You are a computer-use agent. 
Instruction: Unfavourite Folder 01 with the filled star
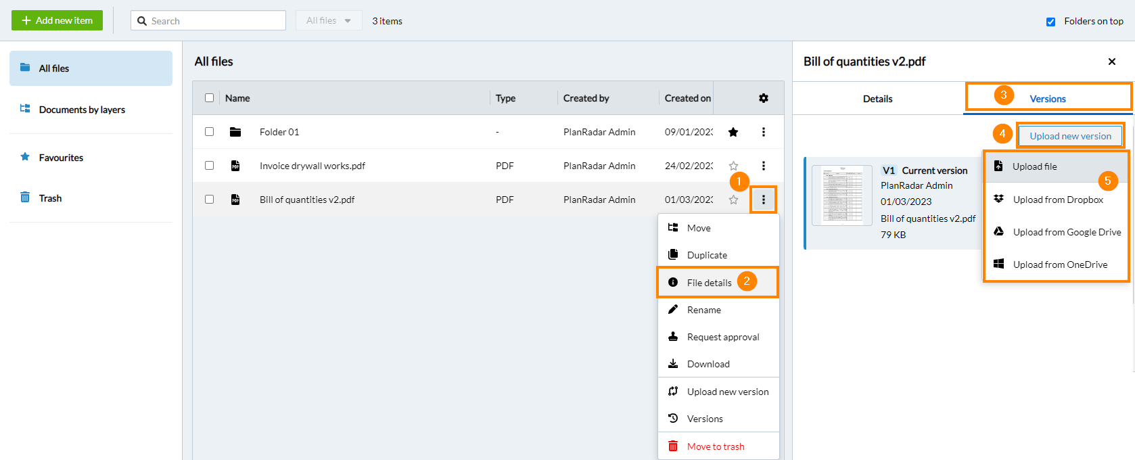733,132
